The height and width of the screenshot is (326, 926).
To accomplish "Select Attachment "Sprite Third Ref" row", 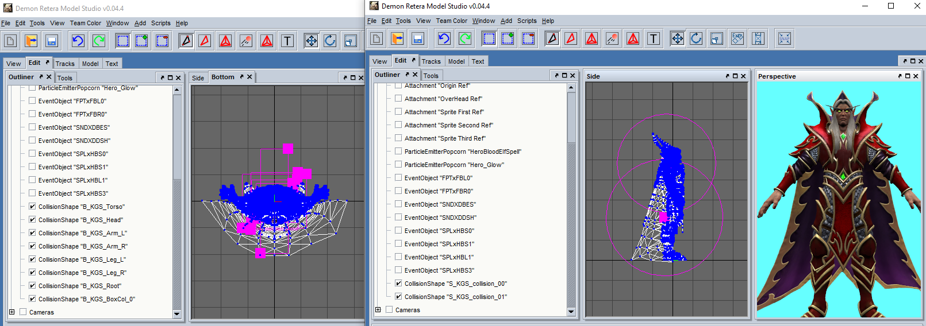I will [x=445, y=138].
